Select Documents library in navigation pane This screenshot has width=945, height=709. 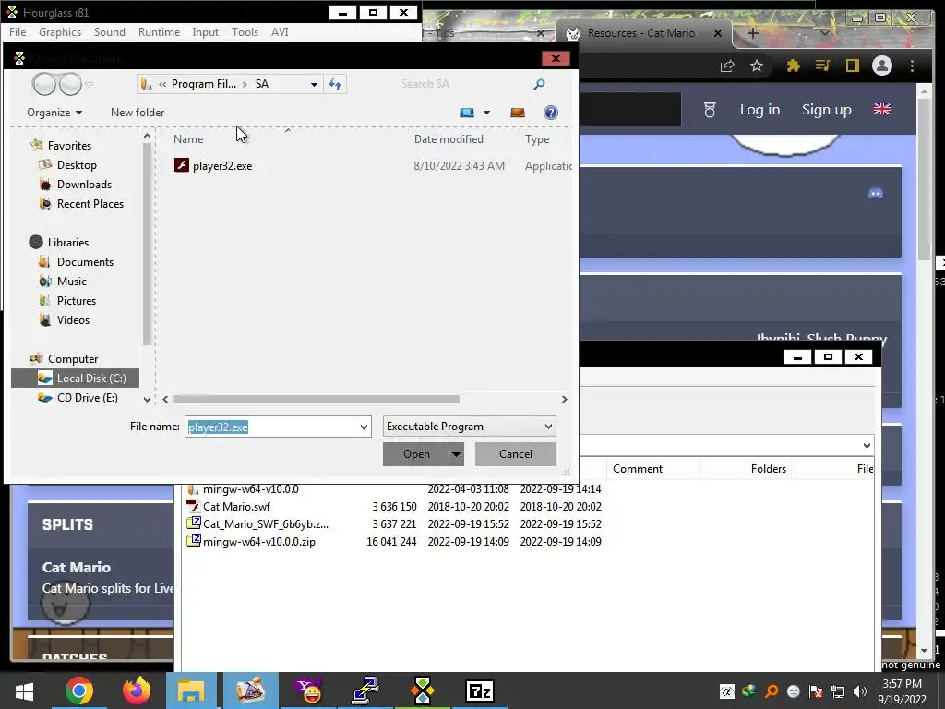[85, 261]
